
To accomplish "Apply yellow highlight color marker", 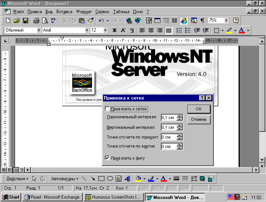I will coord(229,30).
